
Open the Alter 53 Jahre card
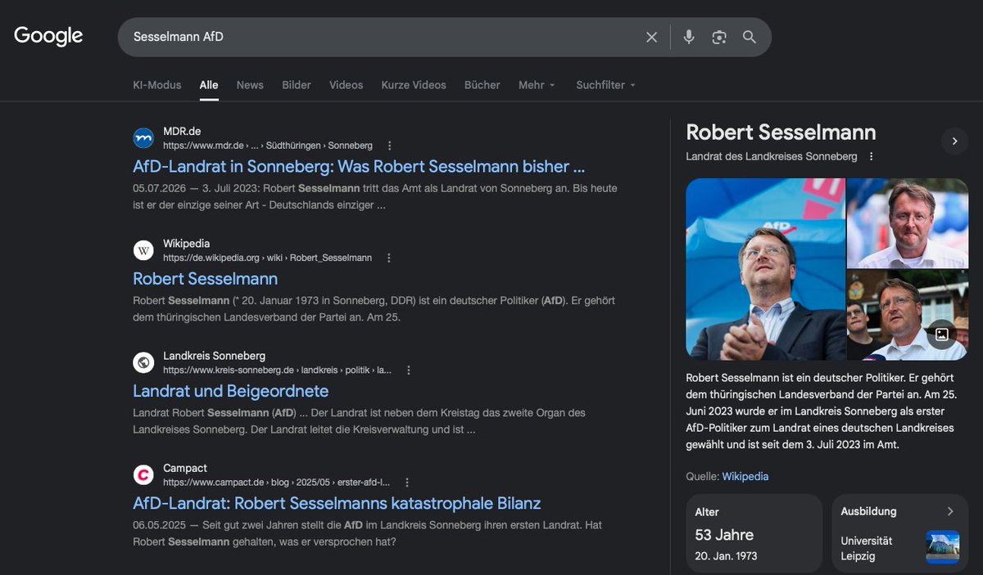coord(754,533)
